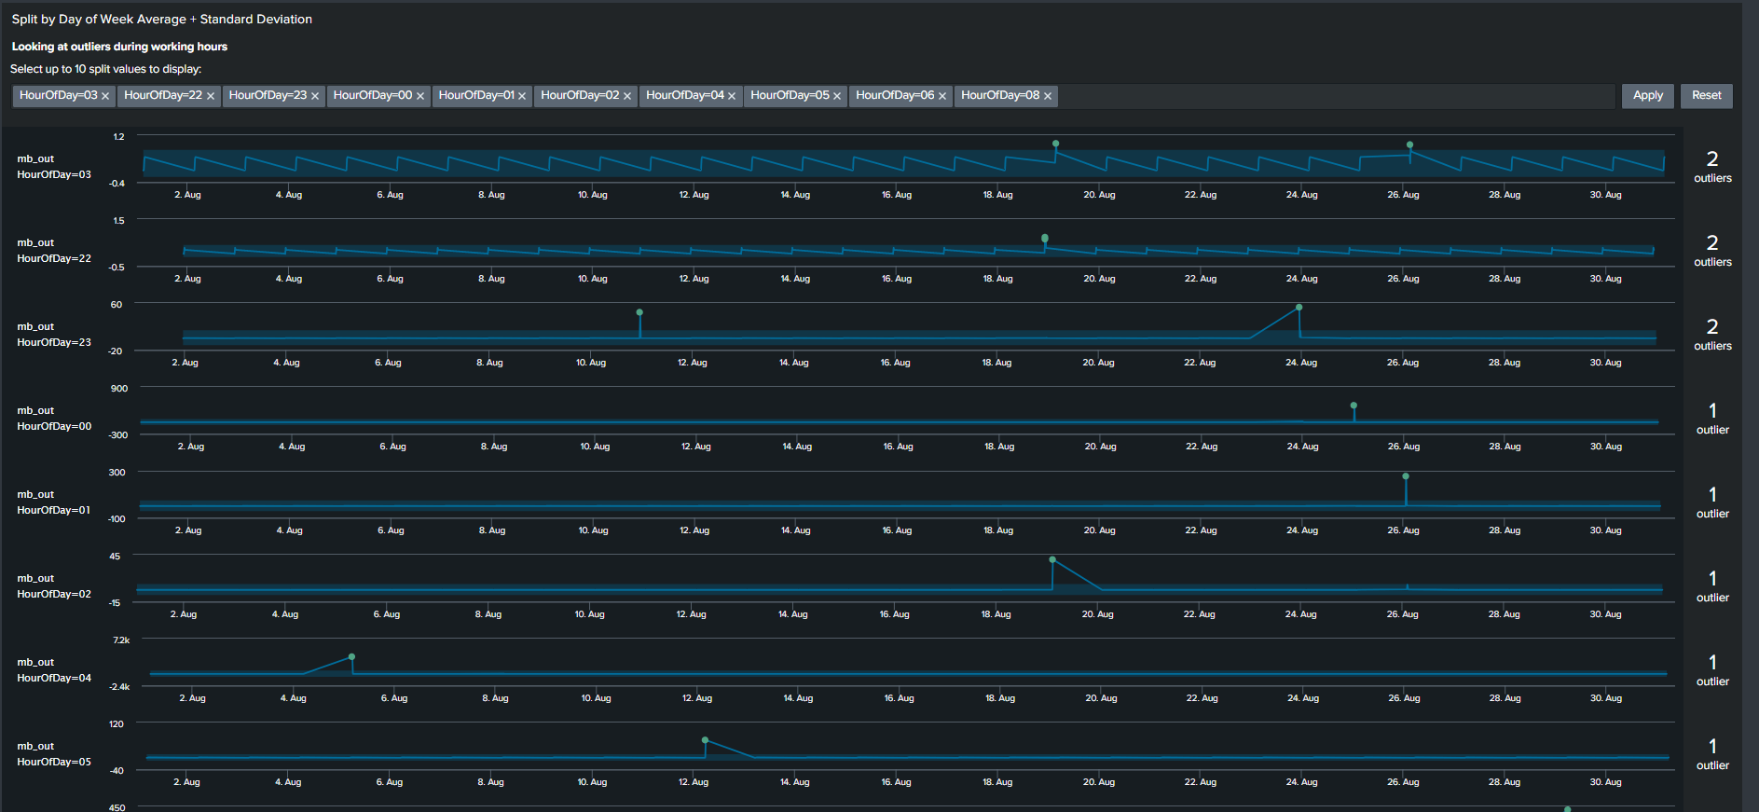This screenshot has width=1759, height=812.
Task: Remove the HourOfDay=23 split value tag
Action: click(315, 96)
